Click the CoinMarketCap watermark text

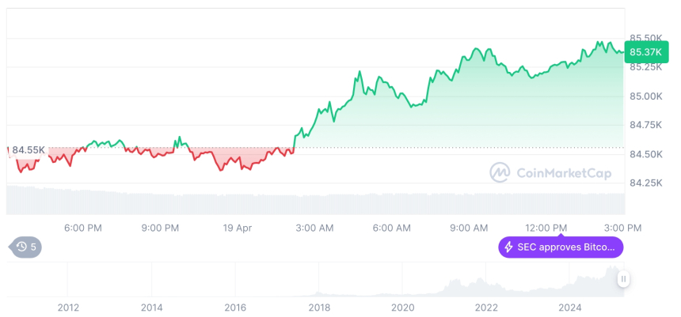point(565,172)
